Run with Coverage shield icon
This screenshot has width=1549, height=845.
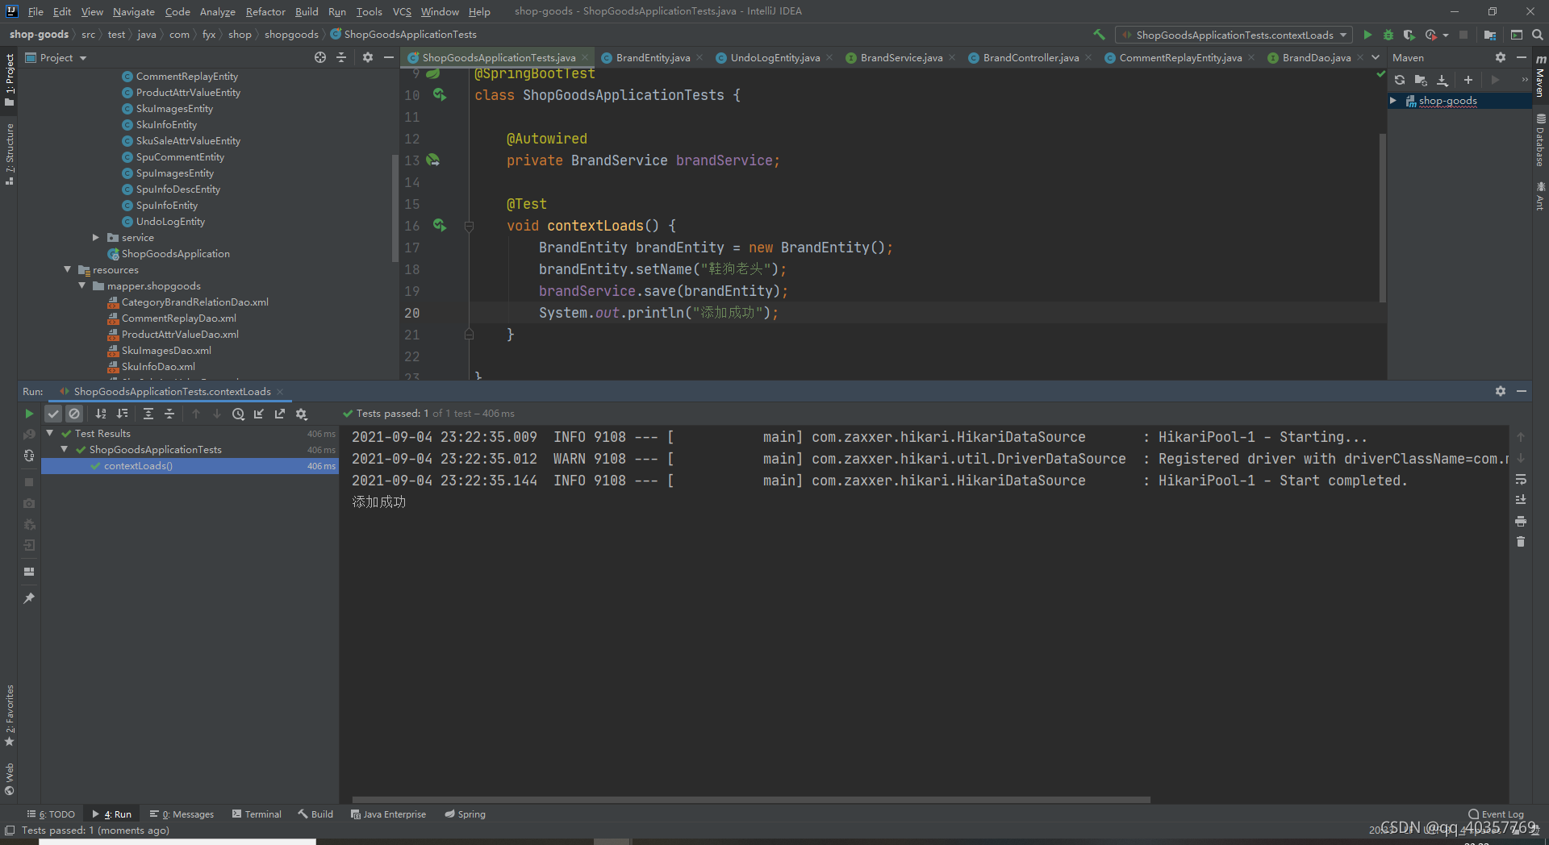[x=1409, y=35]
